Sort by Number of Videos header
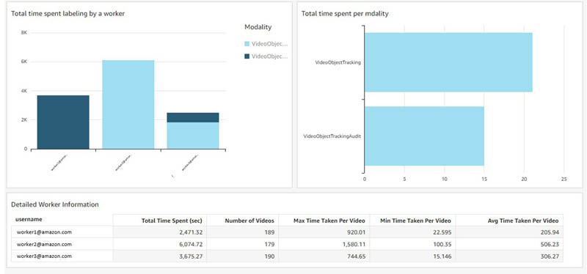 pyautogui.click(x=249, y=221)
